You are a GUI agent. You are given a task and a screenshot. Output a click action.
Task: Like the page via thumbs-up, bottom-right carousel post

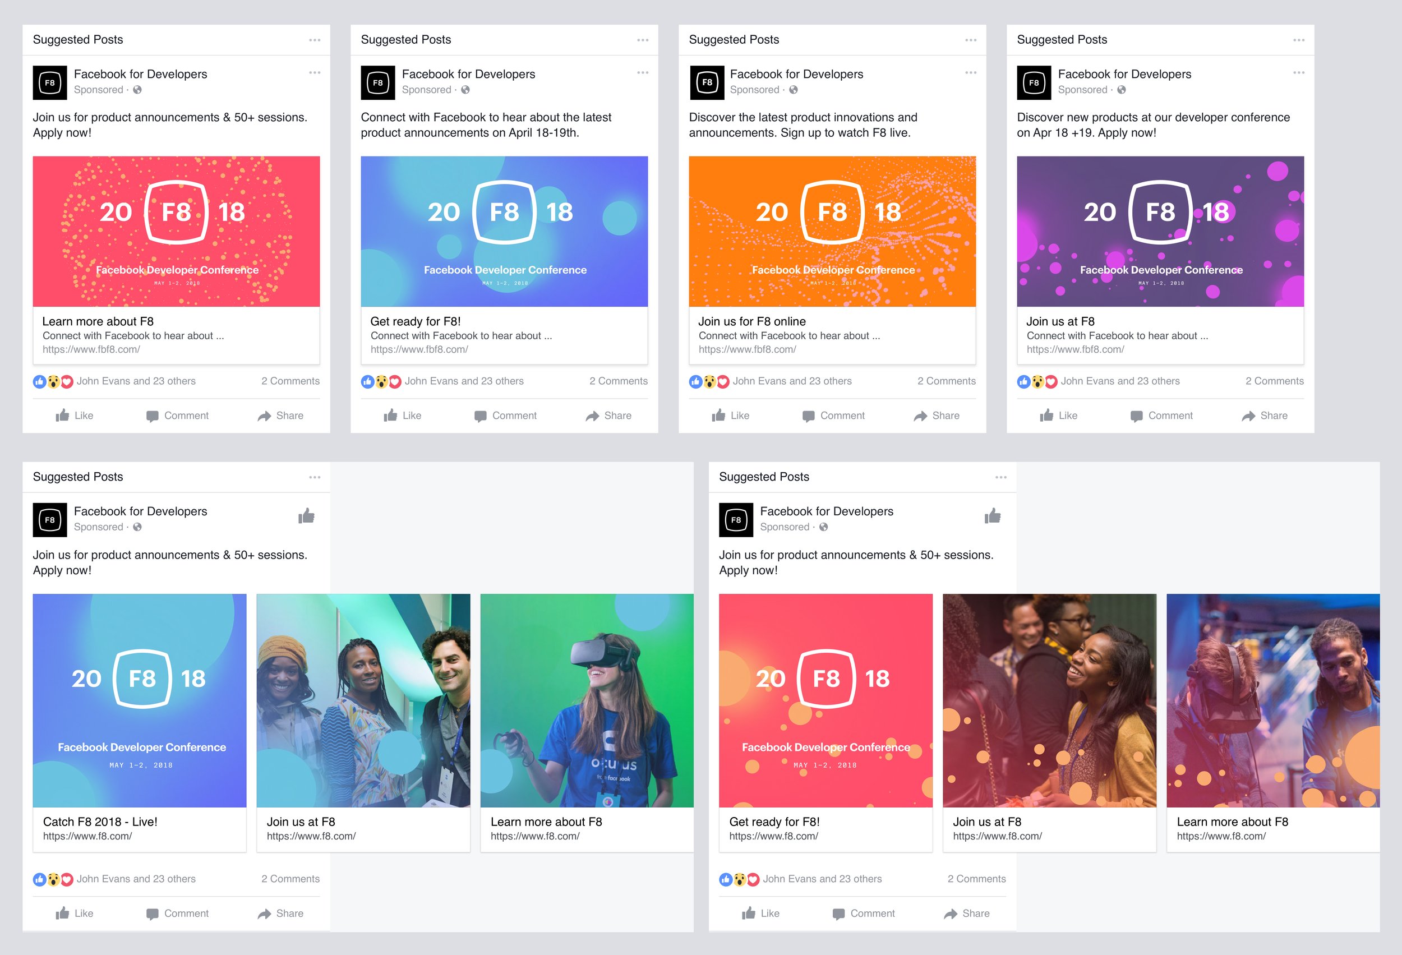[x=993, y=516]
